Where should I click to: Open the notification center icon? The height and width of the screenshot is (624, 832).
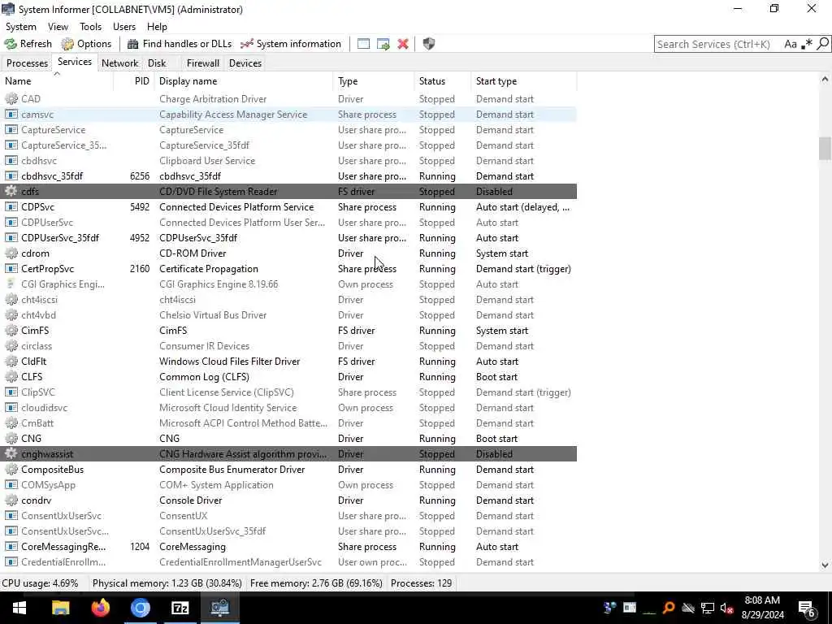coord(807,608)
